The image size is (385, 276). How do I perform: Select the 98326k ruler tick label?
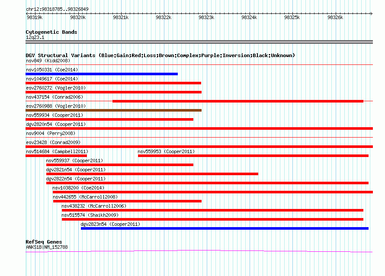(x=335, y=17)
